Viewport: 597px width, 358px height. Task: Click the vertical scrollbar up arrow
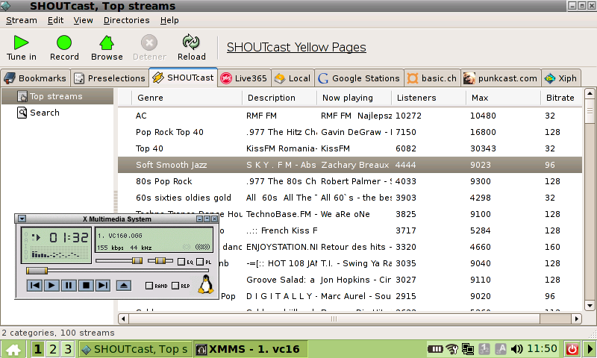(x=590, y=93)
